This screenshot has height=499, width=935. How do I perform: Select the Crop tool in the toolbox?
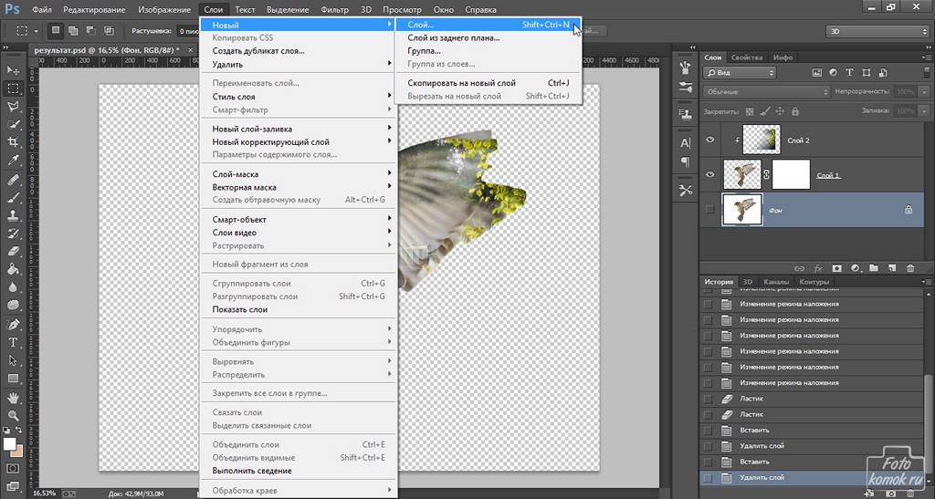click(x=14, y=142)
